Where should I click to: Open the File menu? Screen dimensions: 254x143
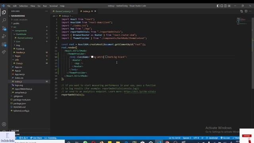[9, 6]
